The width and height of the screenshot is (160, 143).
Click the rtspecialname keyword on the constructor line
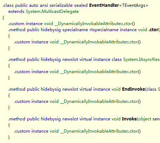click(104, 30)
